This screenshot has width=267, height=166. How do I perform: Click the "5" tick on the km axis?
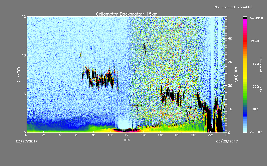click(x=25, y=94)
